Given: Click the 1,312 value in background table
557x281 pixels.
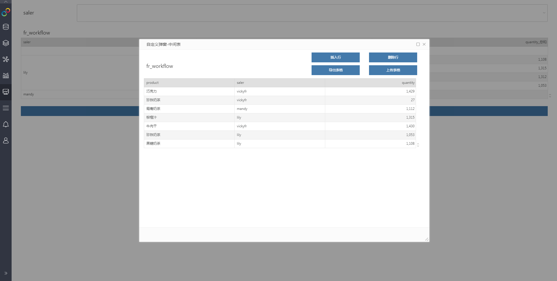Looking at the screenshot, I should coord(542,77).
